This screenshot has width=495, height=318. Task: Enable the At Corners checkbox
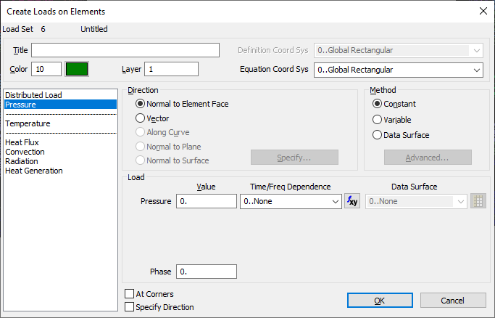click(130, 294)
